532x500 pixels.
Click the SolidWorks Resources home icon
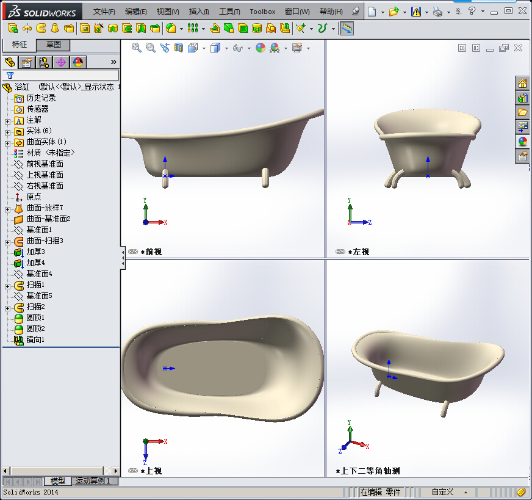pyautogui.click(x=522, y=83)
